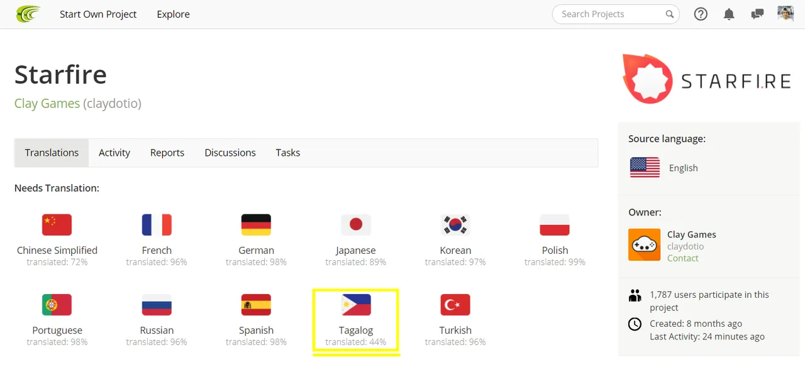The height and width of the screenshot is (367, 805).
Task: Click the Portuguese flag icon
Action: pyautogui.click(x=57, y=305)
